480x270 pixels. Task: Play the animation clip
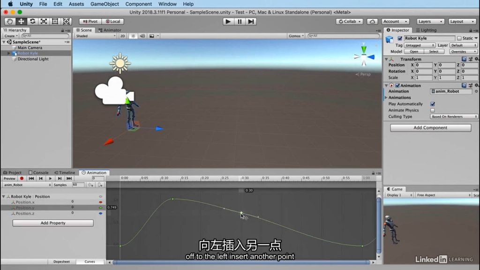pos(50,178)
